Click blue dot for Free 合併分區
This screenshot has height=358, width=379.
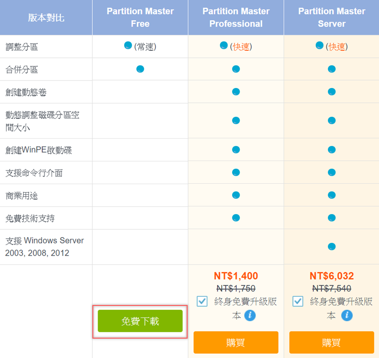pyautogui.click(x=140, y=69)
